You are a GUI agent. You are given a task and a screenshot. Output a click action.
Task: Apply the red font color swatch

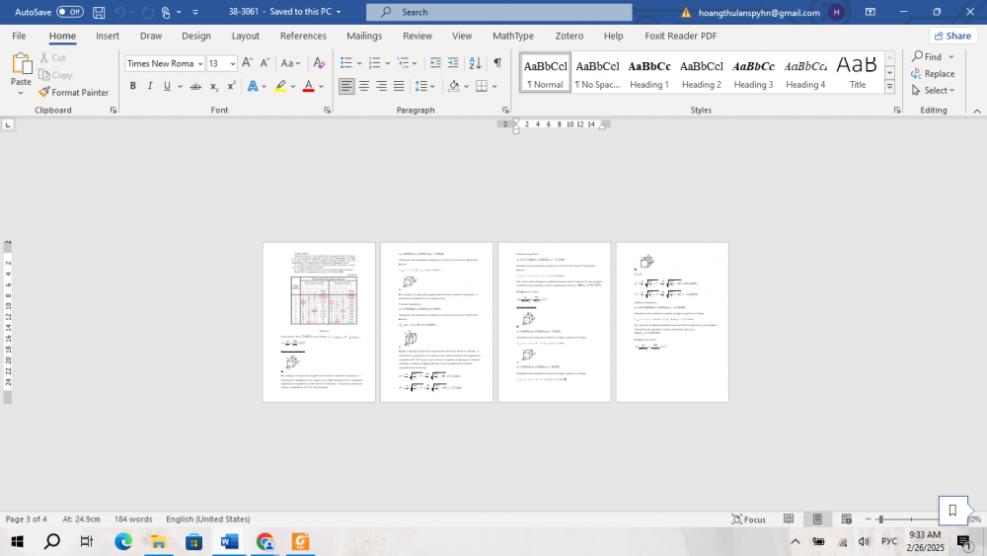click(x=308, y=87)
